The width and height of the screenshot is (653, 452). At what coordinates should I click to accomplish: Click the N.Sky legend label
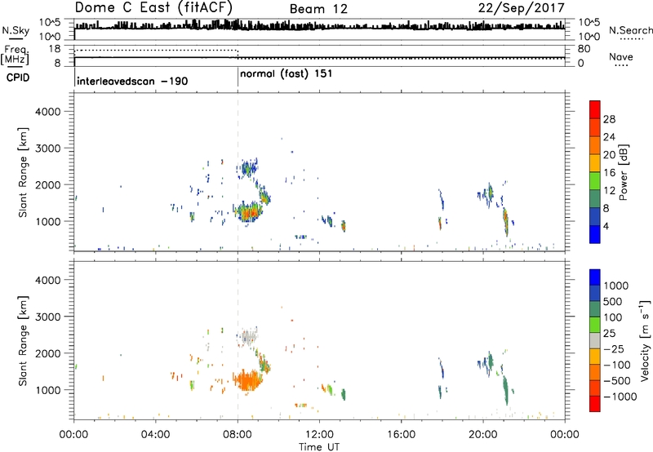[16, 30]
